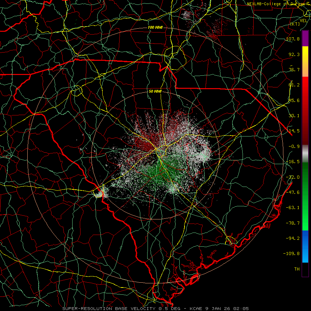Click the -16.5 legend value
Screen dimensions: 311x311
[293, 162]
